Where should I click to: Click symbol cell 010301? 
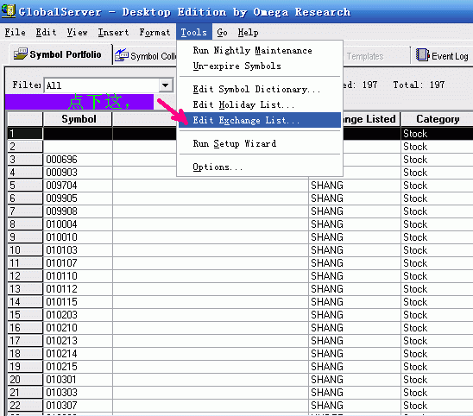tap(78, 380)
